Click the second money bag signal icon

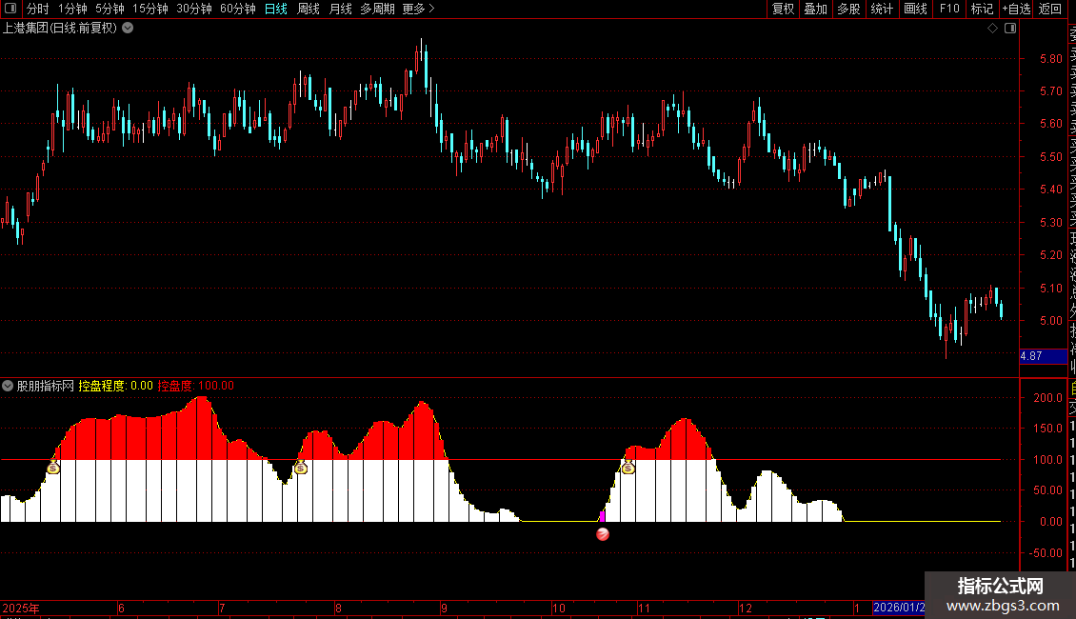pos(301,468)
